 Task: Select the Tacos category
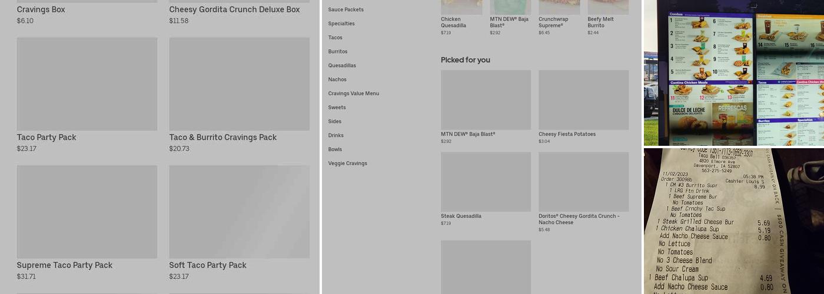335,38
